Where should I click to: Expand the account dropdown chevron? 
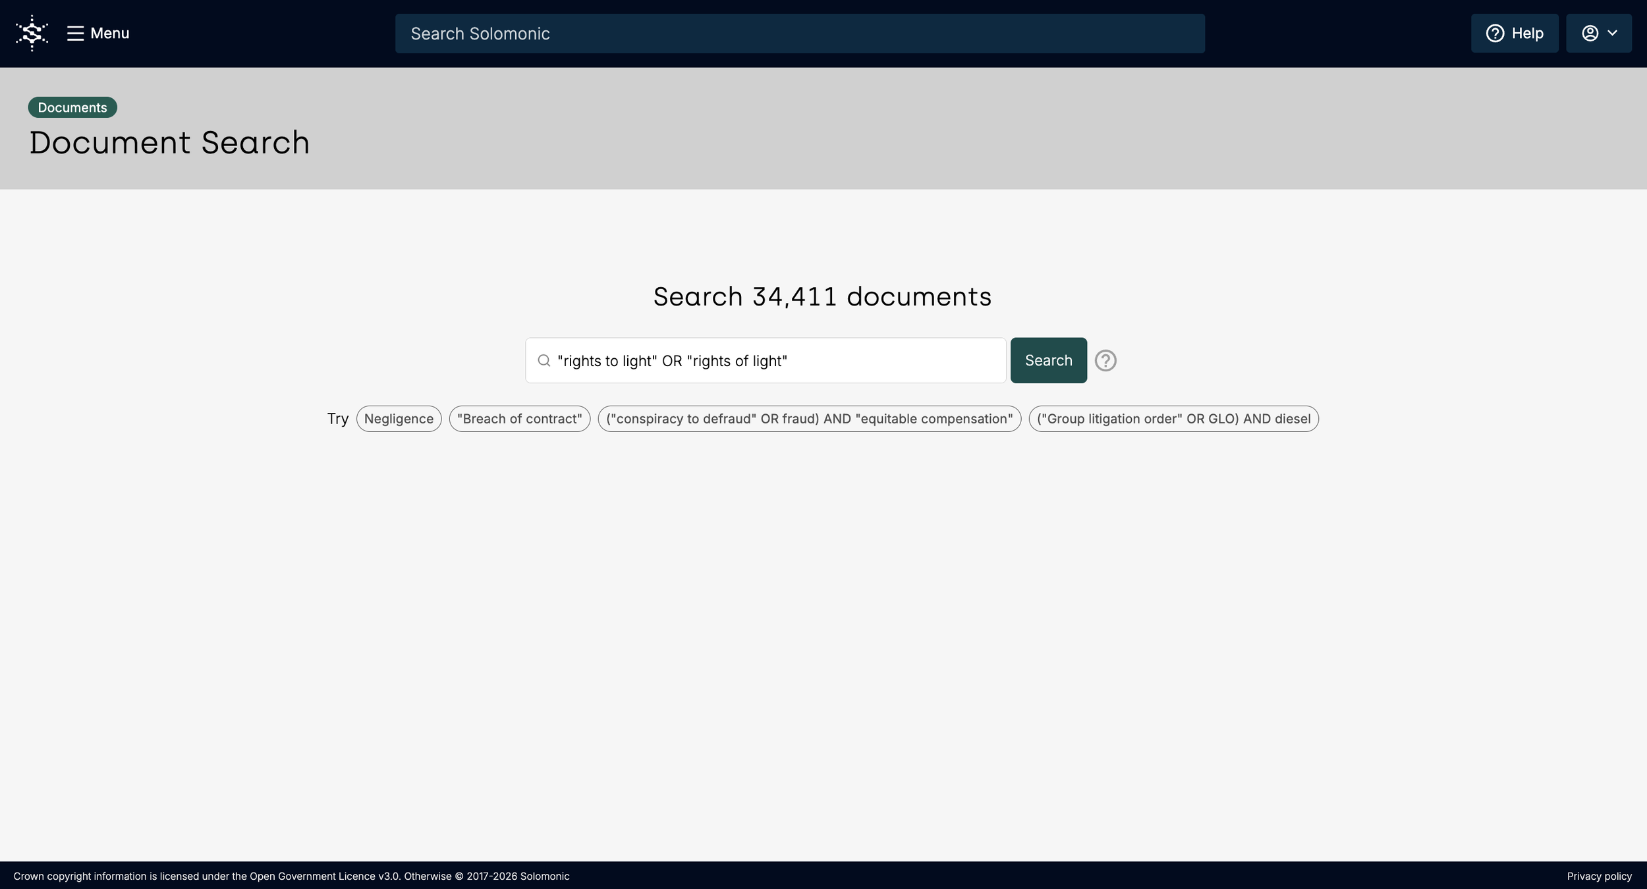1612,33
